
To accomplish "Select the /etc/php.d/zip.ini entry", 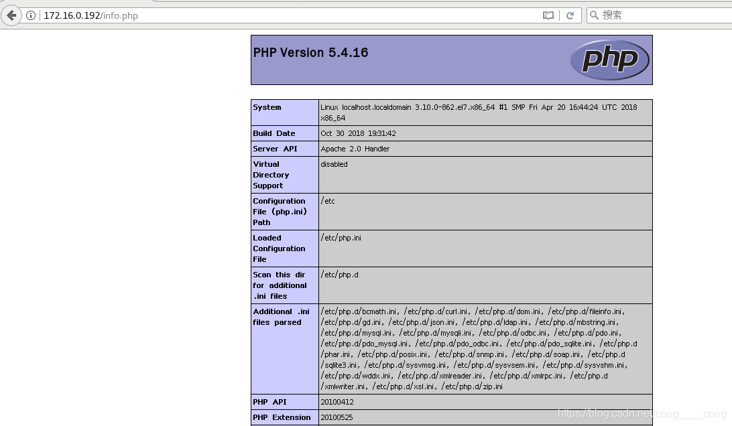I will 472,386.
